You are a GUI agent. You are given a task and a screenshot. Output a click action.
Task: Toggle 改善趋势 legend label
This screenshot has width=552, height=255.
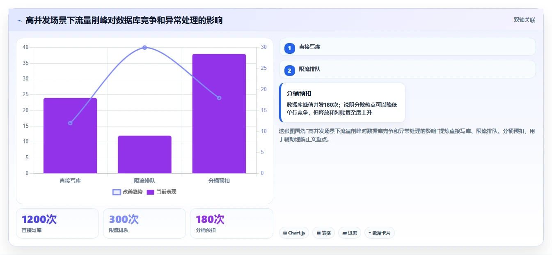133,192
